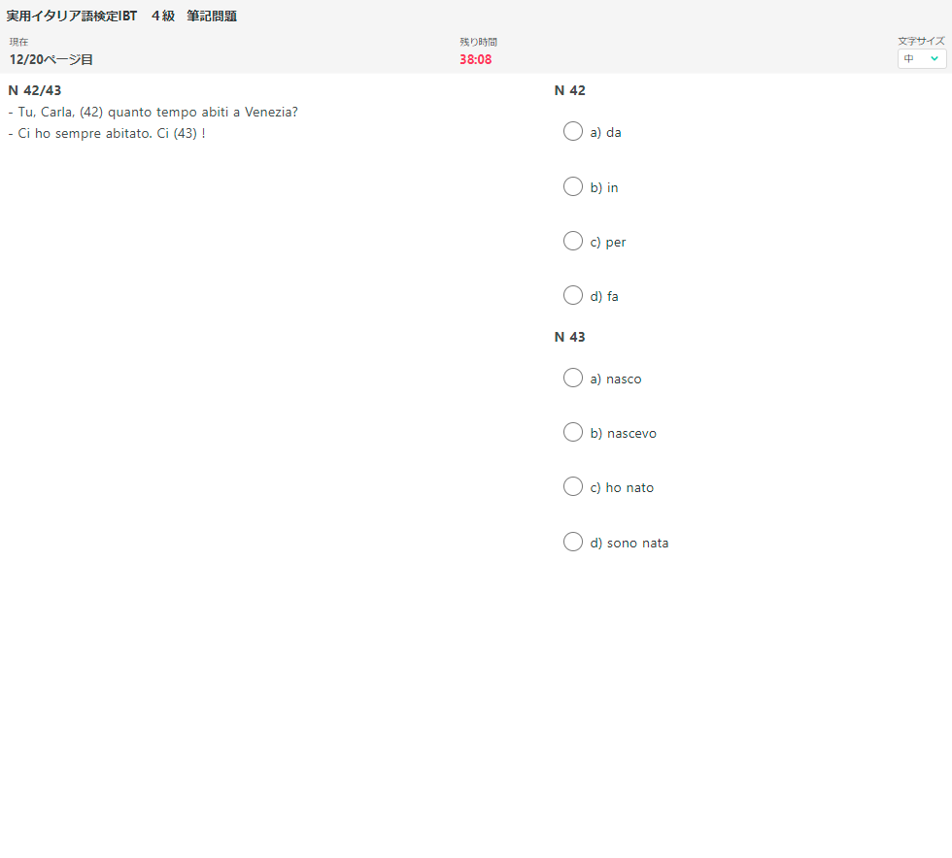Click the exam title 実用イタリア語検定IBT
The width and height of the screenshot is (952, 858).
pyautogui.click(x=72, y=16)
